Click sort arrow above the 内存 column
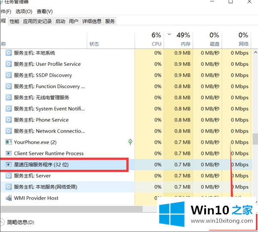Screen dimensions: 258x232 pos(169,34)
